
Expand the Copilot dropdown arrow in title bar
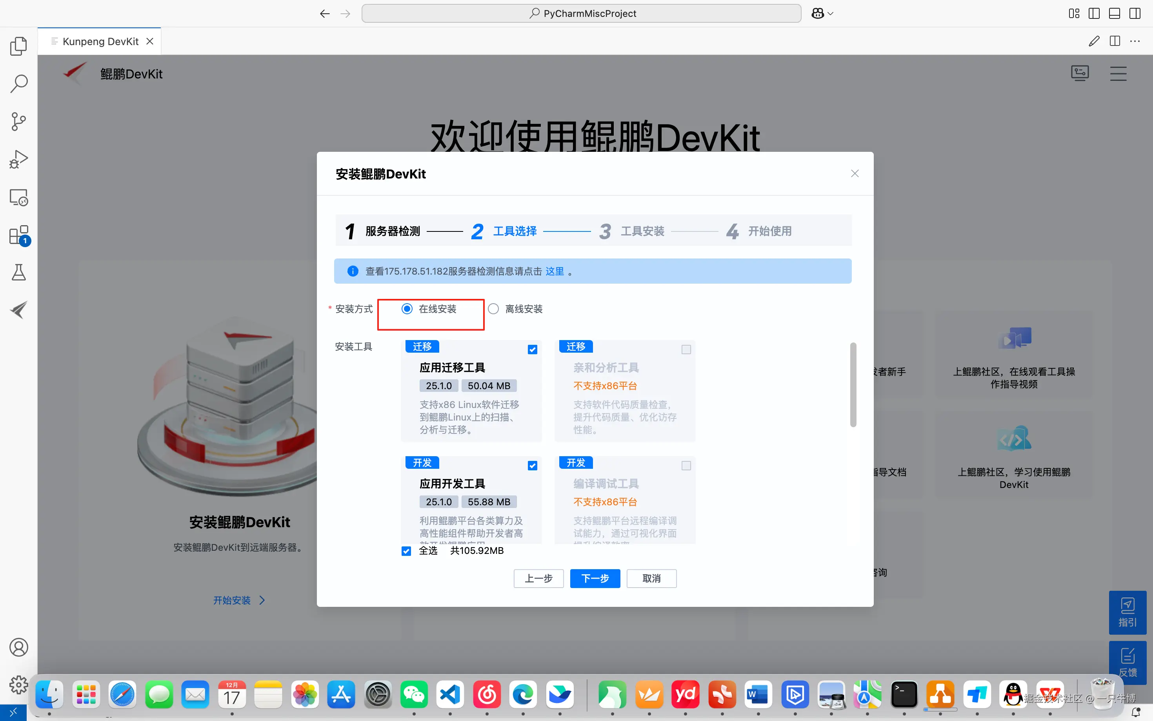pos(831,14)
